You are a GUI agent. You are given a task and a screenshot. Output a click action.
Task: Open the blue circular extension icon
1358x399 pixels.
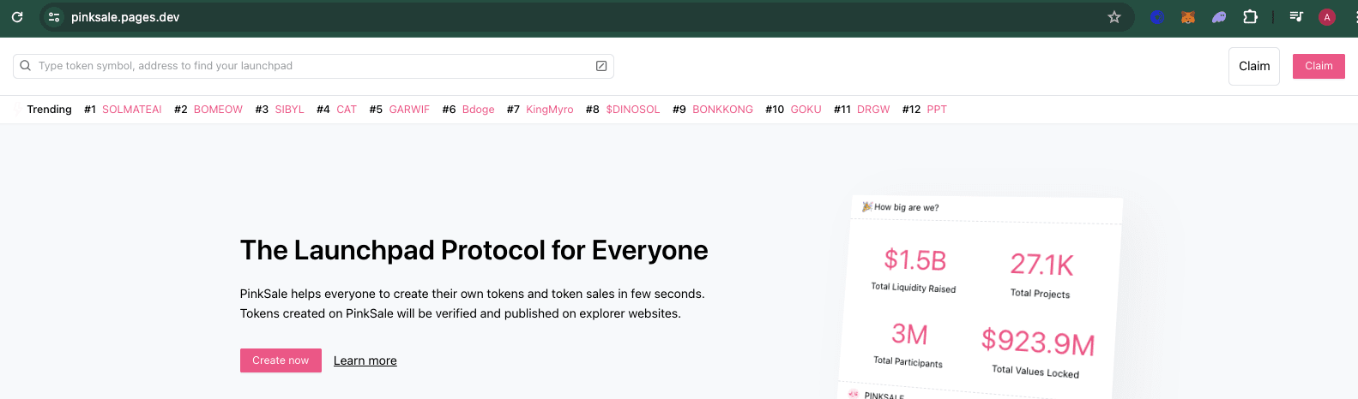coord(1157,17)
